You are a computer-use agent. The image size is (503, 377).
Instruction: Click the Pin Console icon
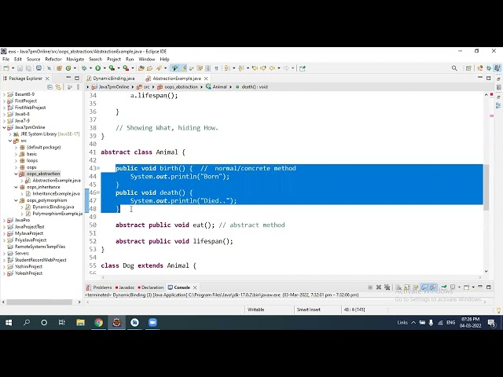pos(444,287)
